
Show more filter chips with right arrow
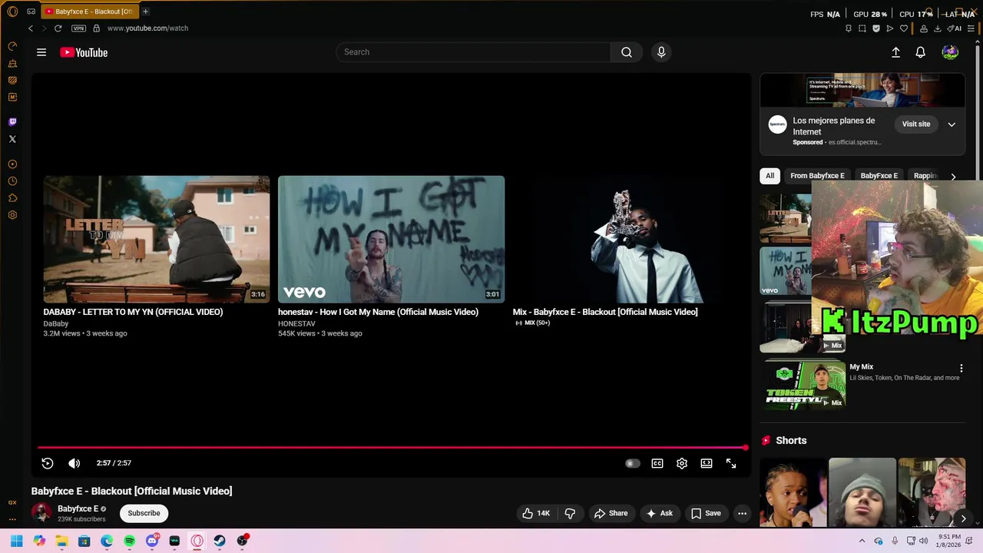coord(953,177)
